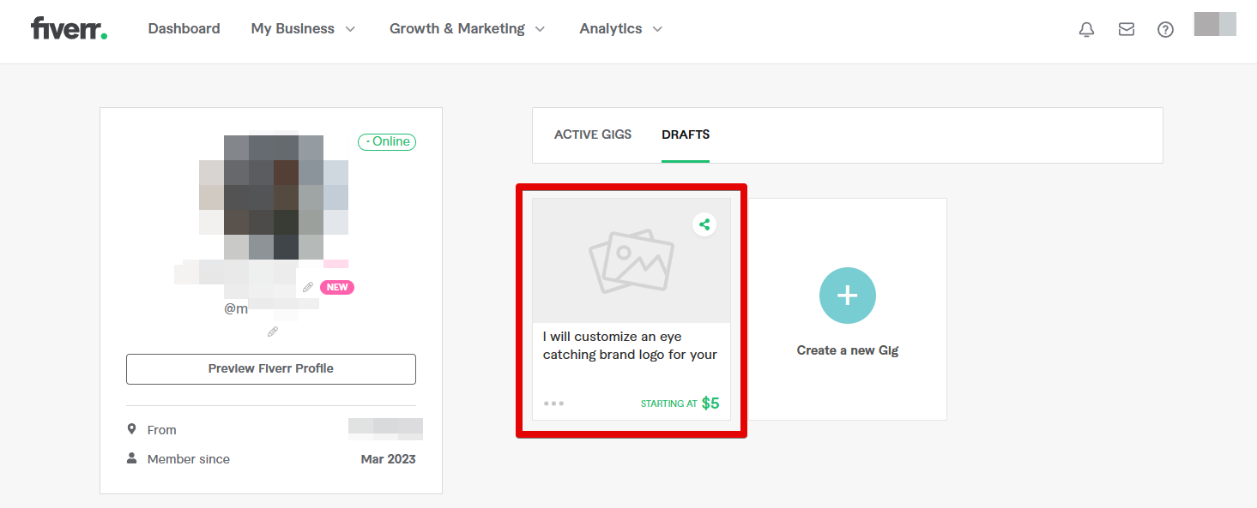Click the draft gig placeholder thumbnail
Screen dimensions: 1257x508
[631, 260]
